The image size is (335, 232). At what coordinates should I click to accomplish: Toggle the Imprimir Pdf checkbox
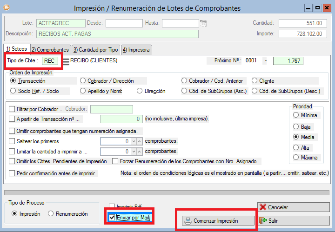pyautogui.click(x=112, y=206)
